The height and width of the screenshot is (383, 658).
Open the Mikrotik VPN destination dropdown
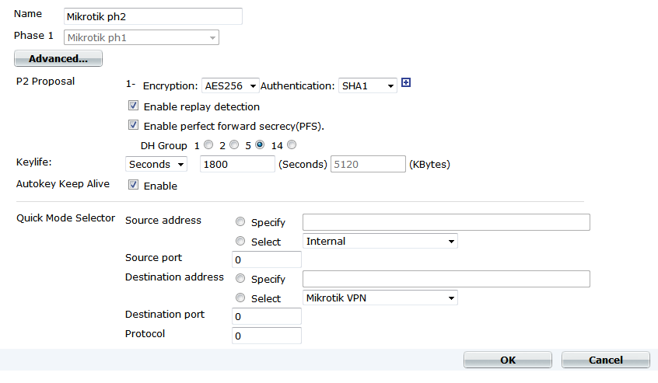380,298
